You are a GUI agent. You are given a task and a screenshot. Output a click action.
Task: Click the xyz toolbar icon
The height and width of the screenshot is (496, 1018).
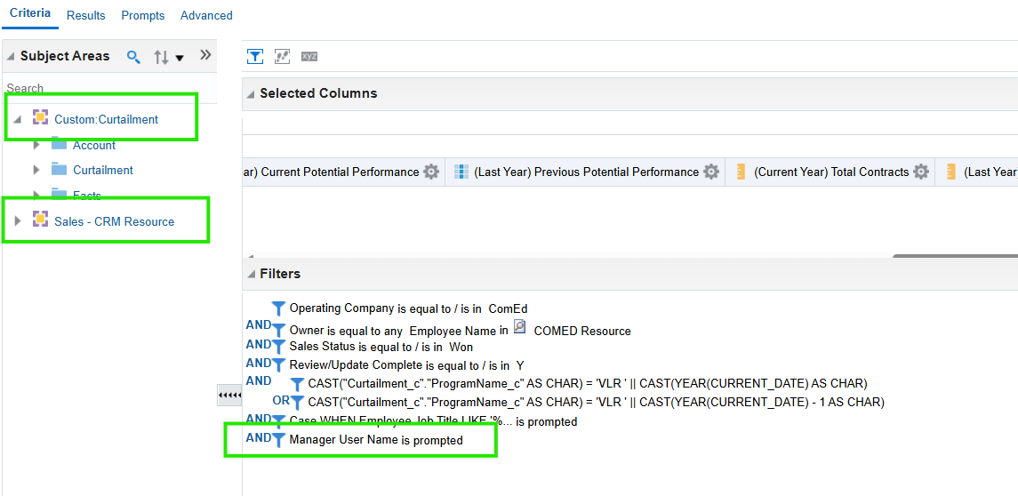[x=309, y=57]
